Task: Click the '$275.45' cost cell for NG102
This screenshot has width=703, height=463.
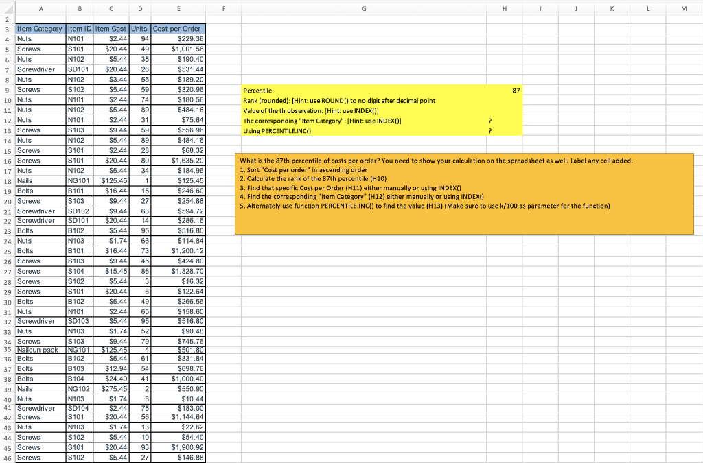Action: [111, 387]
